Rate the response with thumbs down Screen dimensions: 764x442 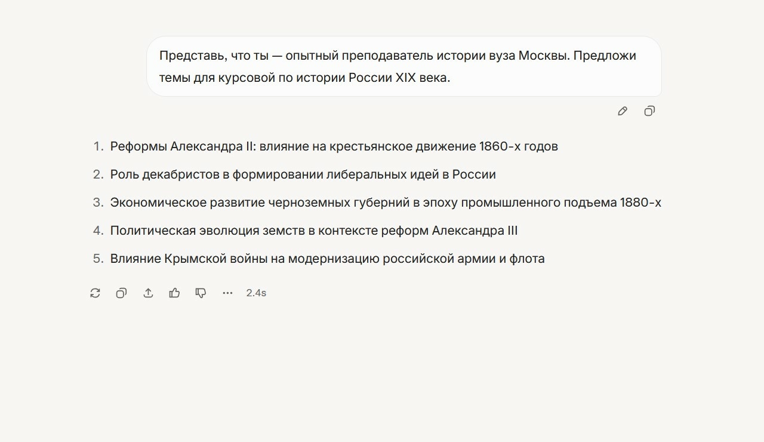click(x=201, y=293)
